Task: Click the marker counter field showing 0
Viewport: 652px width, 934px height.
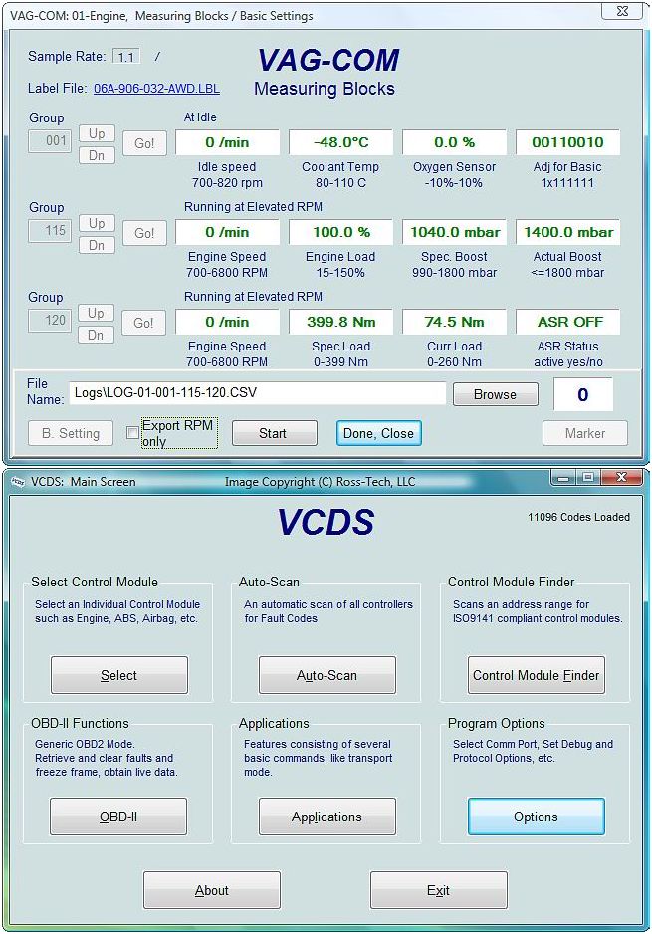Action: 583,394
